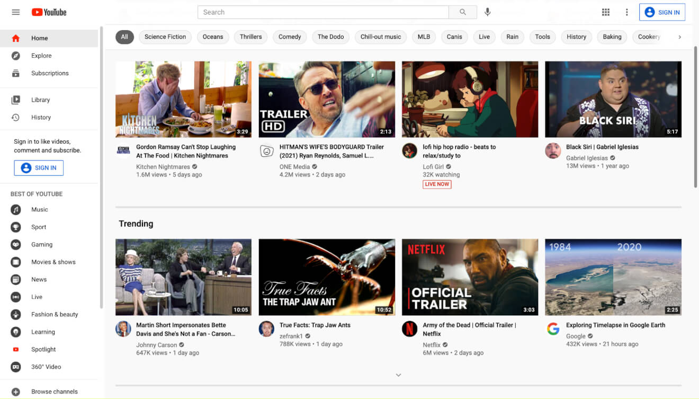Open Spotlight in sidebar
Screen dimensions: 699x399
coord(49,349)
